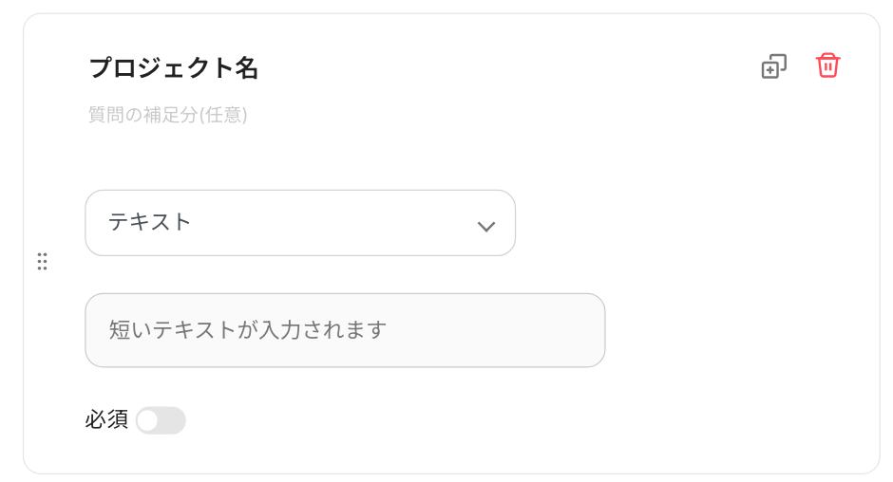Toggle the 必須 switch on
Viewport: 893px width, 482px height.
(x=161, y=420)
